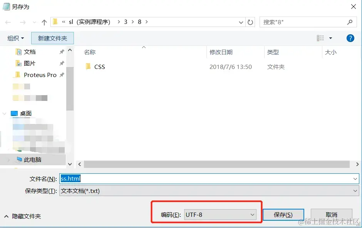362x228 pixels.
Task: Expand the 此电脑 tree node
Action: 8,160
